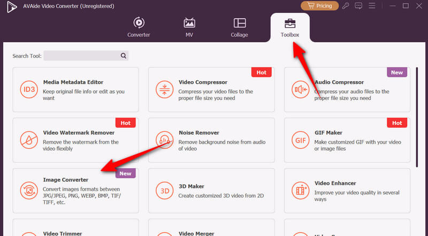Click the New badge on Audio Compressor
Viewport: 428px width, 236px height.
[x=397, y=73]
